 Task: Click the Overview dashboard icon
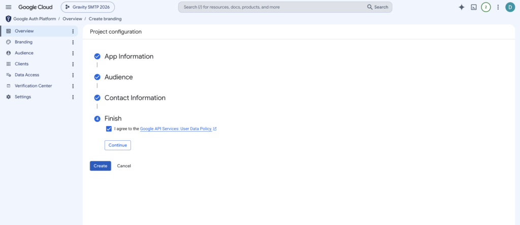coord(9,31)
